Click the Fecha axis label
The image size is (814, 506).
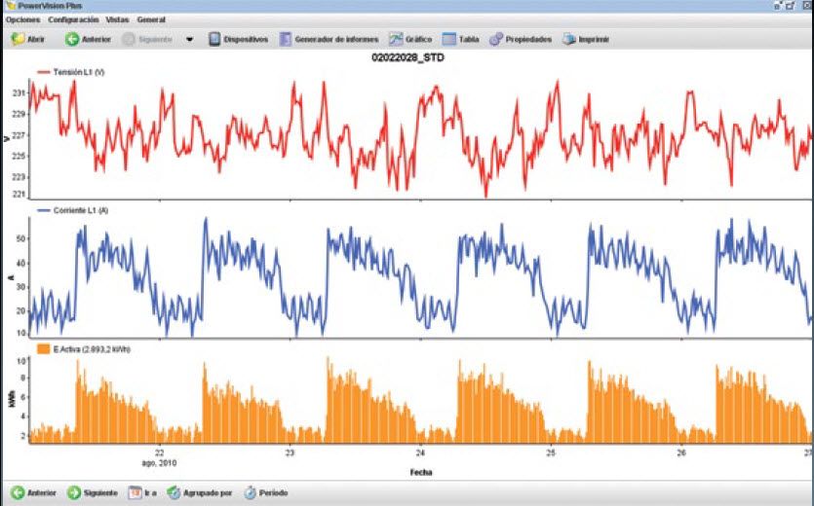(420, 472)
